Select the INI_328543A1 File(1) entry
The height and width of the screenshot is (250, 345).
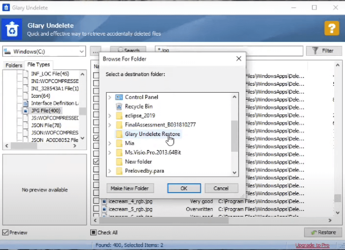tap(55, 88)
